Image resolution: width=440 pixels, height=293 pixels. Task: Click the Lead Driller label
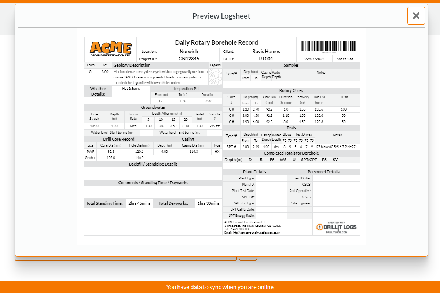coord(302,178)
